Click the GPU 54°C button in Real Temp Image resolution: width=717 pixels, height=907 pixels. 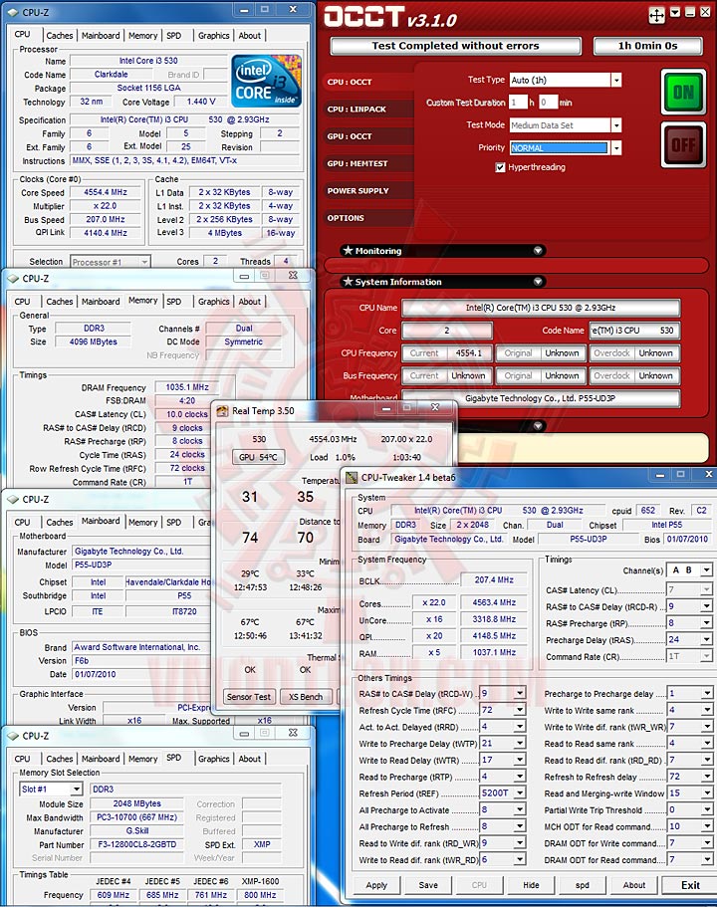point(258,457)
